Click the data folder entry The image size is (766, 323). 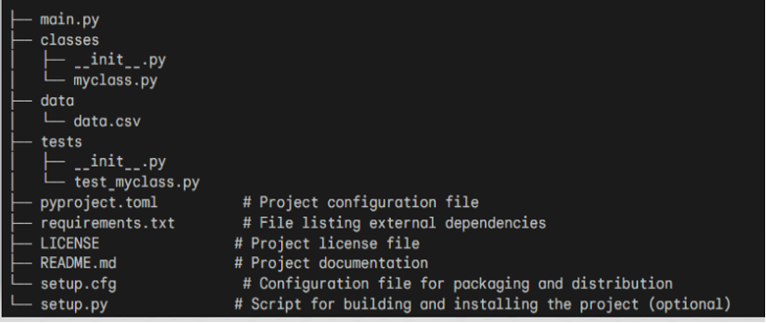click(57, 101)
